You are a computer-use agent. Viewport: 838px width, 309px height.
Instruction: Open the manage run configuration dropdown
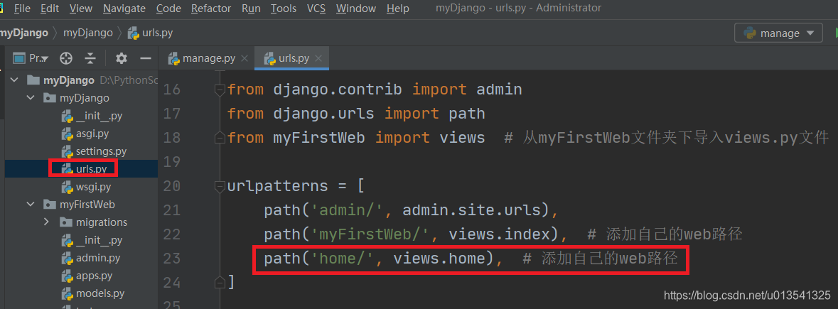click(778, 33)
